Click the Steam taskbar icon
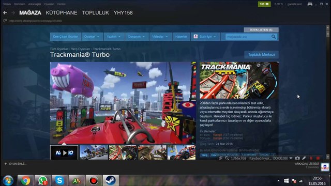This screenshot has height=186, width=331. [111, 180]
